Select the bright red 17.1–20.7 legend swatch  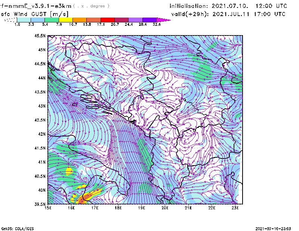pyautogui.click(x=108, y=20)
